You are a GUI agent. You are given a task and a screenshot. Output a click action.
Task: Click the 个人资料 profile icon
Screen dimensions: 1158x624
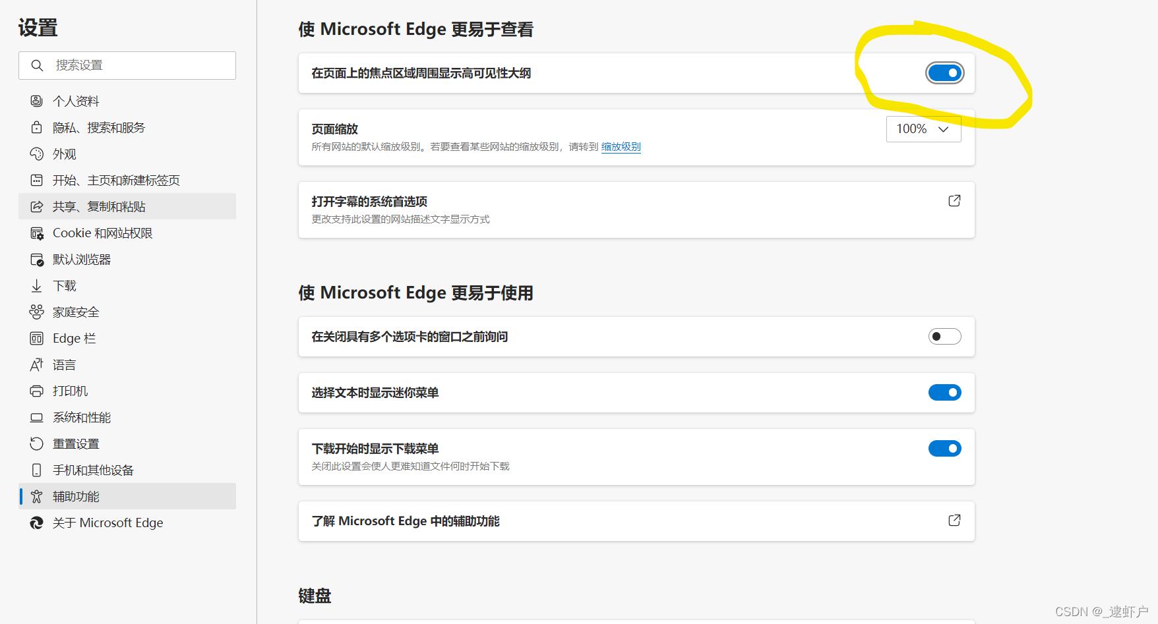pos(37,101)
